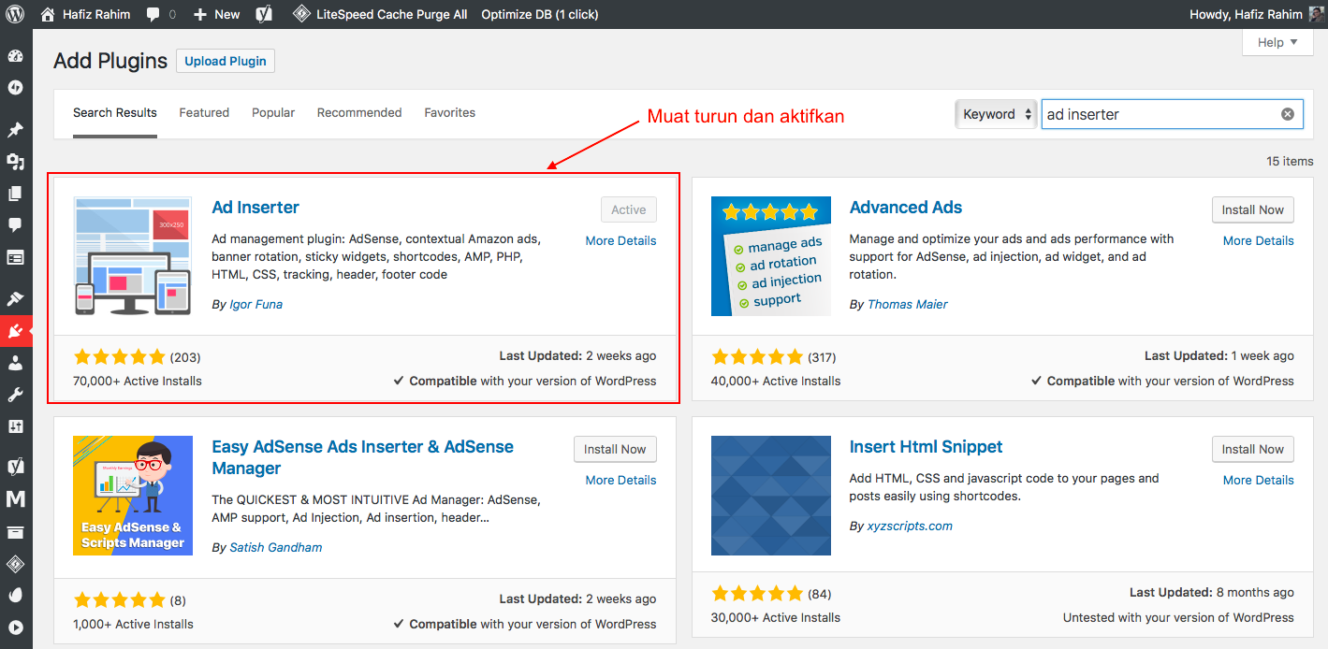1328x649 pixels.
Task: Open Tools wrench icon in sidebar
Action: click(15, 395)
